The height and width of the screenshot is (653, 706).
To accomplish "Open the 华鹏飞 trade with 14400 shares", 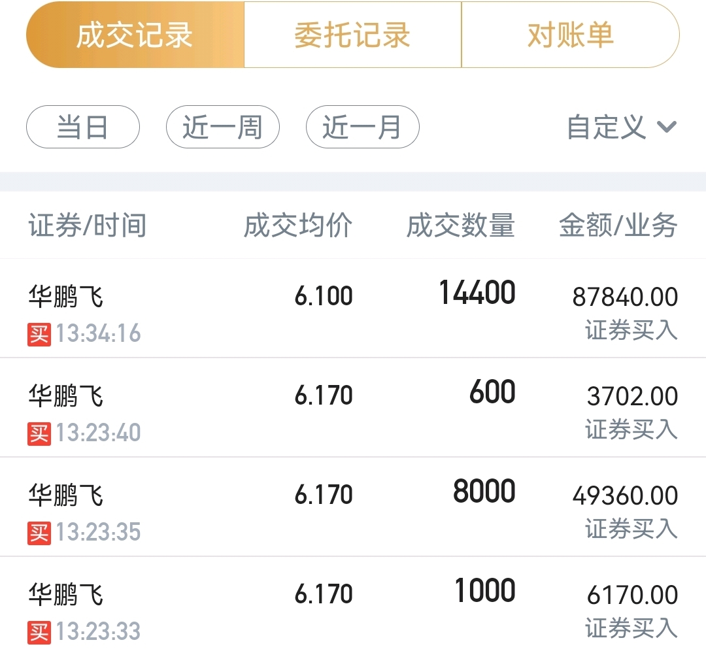I will [x=353, y=309].
